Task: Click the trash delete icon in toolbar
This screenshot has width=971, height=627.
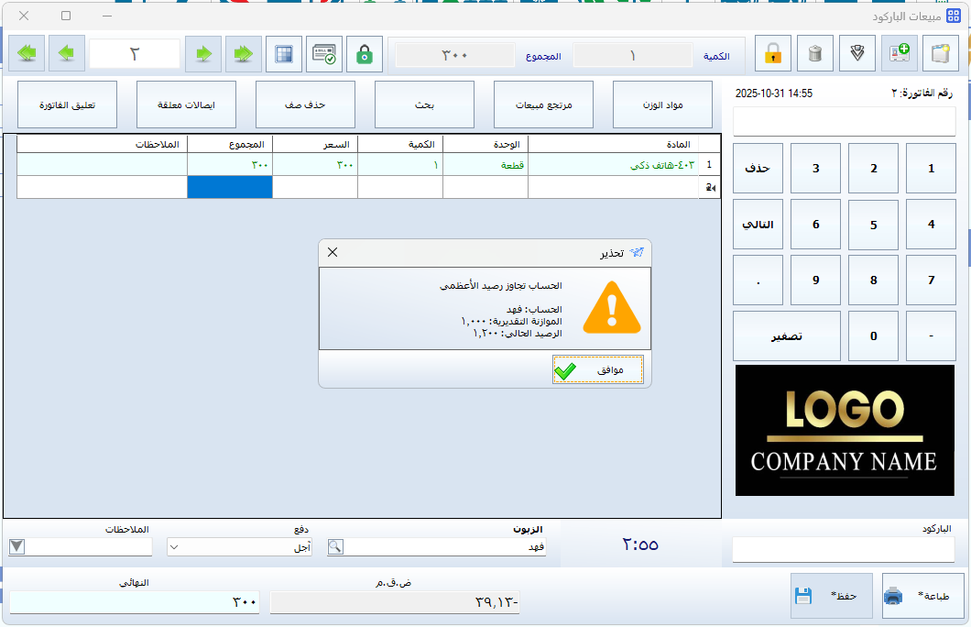Action: coord(814,54)
